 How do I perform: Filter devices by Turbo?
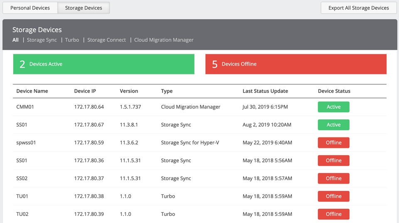(72, 40)
